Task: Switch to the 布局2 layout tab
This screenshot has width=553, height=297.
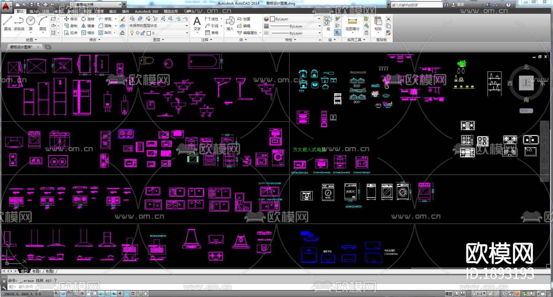Action: (50, 271)
